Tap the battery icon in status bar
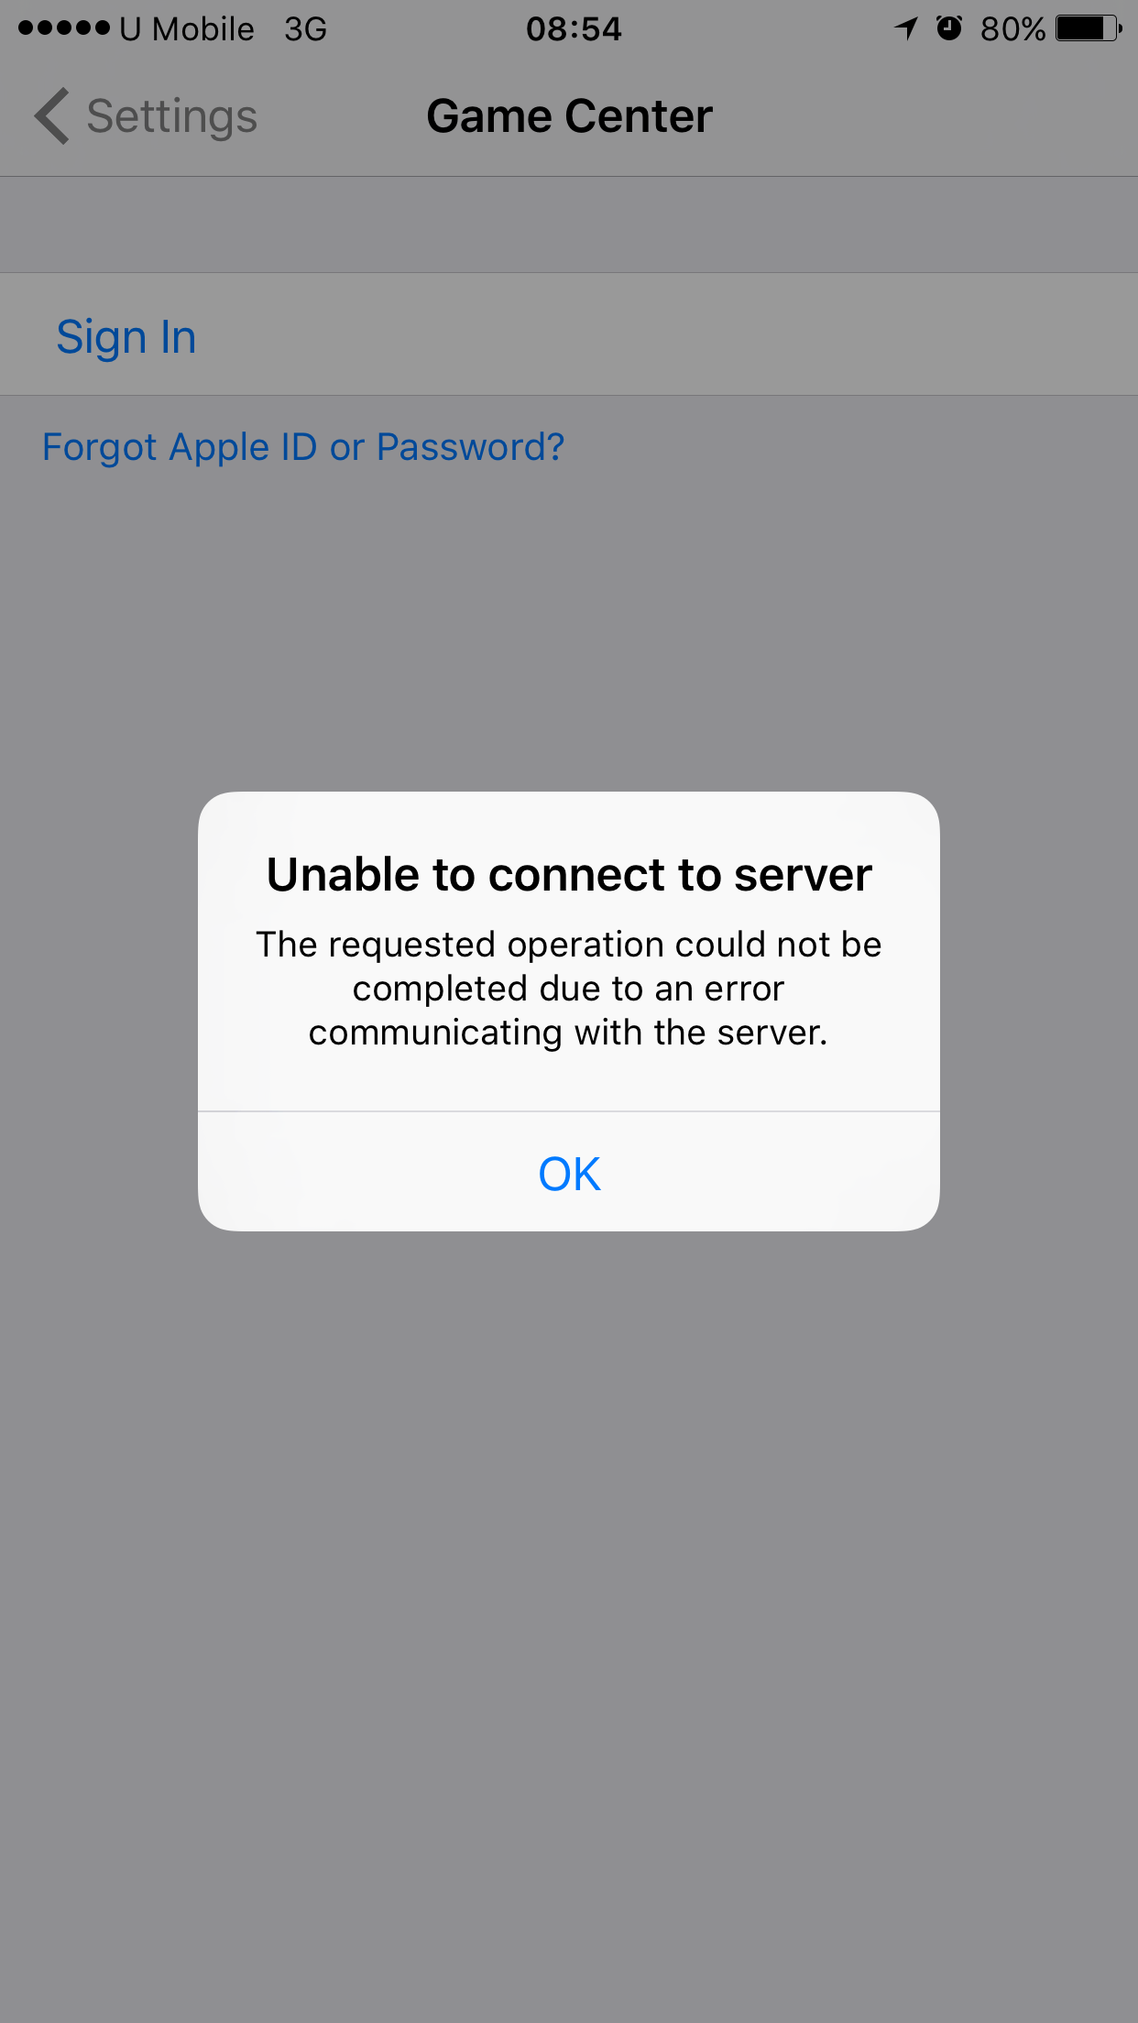Viewport: 1138px width, 2023px height. (1089, 28)
